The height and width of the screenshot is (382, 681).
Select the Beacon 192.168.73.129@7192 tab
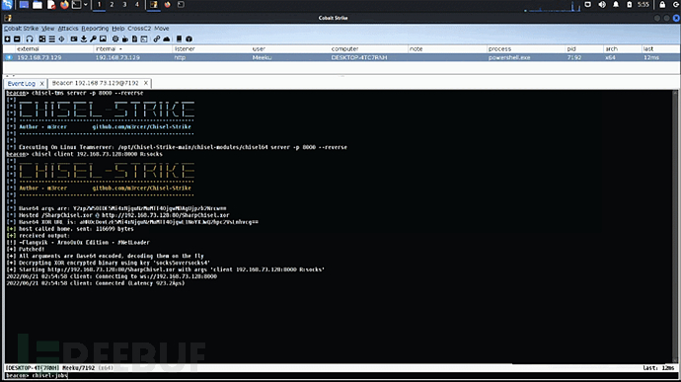(x=95, y=83)
